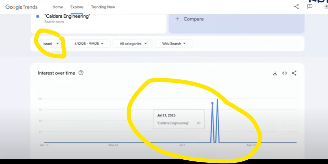This screenshot has width=328, height=164.
Task: Open the help icon beside Interest over time
Action: [x=81, y=73]
